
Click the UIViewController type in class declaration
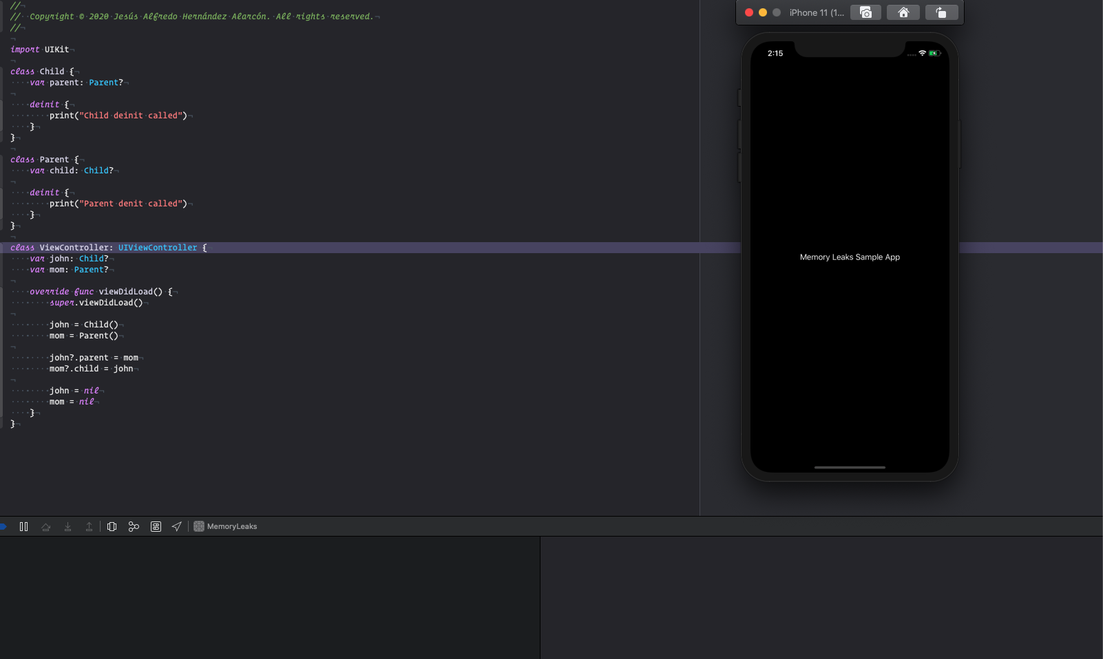(x=158, y=248)
